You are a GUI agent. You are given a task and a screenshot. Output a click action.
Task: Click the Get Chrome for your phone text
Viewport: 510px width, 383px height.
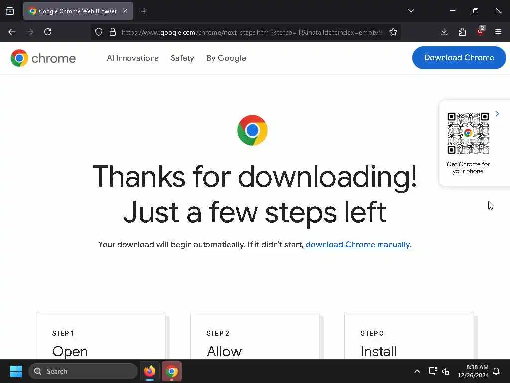click(468, 168)
